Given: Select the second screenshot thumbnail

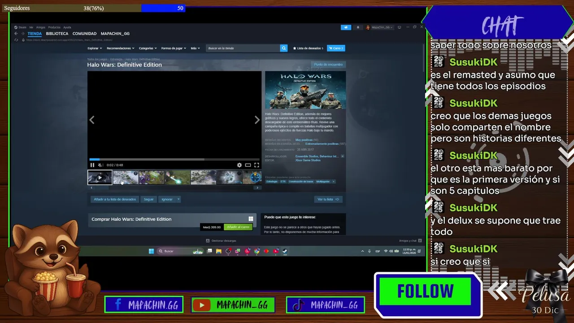Looking at the screenshot, I should point(151,178).
